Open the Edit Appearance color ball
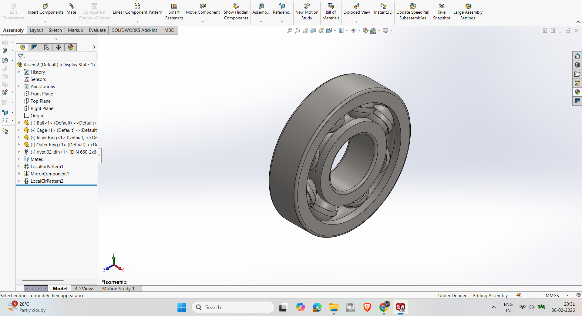 pos(365,31)
